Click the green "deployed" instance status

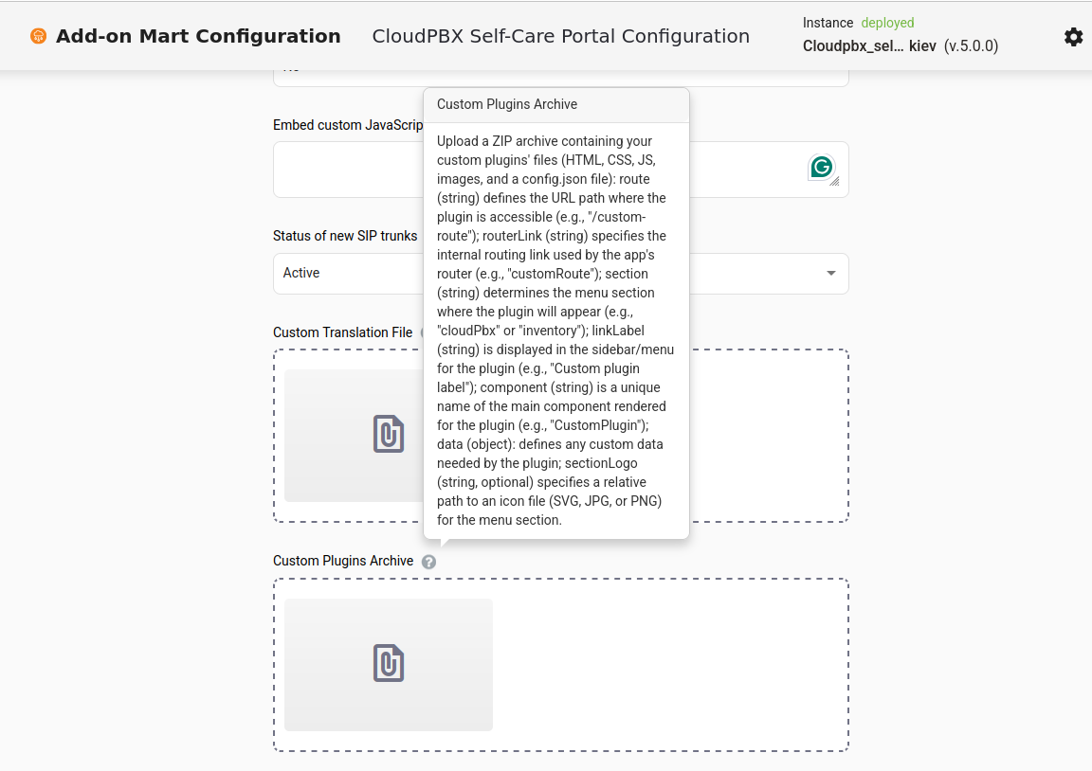tap(887, 23)
